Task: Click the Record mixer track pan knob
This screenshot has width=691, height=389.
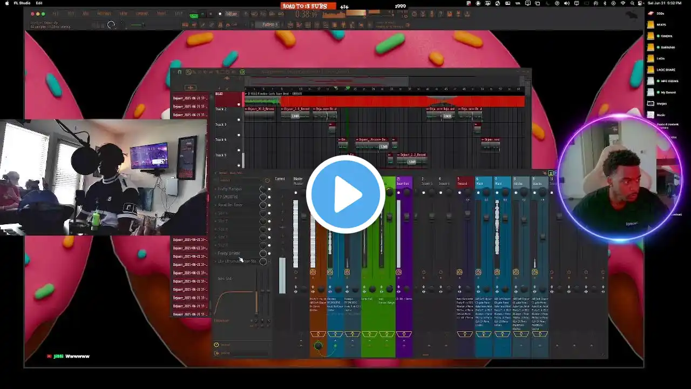Action: coord(466,193)
